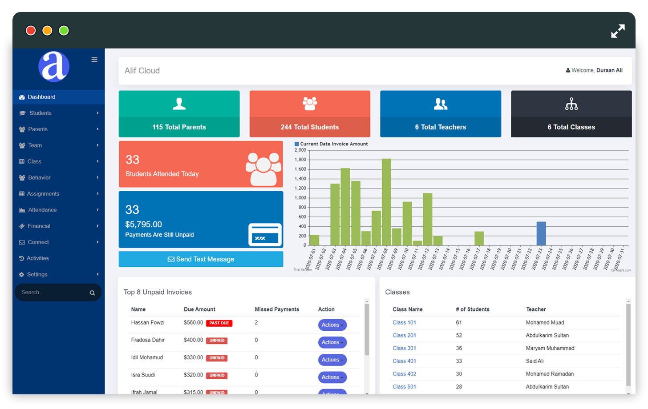Image resolution: width=648 pixels, height=409 pixels.
Task: Click the user icon beside Welcome, Duraan Ali
Action: coord(567,70)
